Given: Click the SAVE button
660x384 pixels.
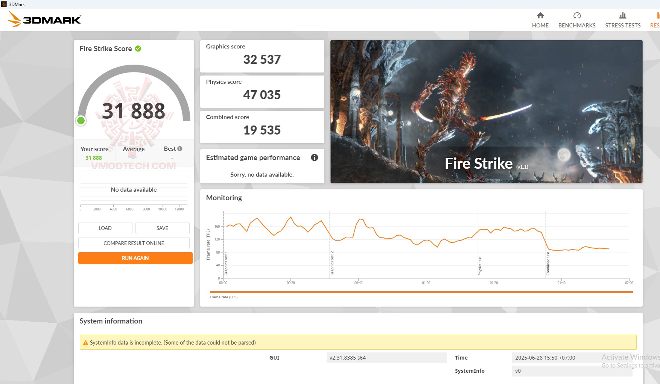Looking at the screenshot, I should click(162, 228).
